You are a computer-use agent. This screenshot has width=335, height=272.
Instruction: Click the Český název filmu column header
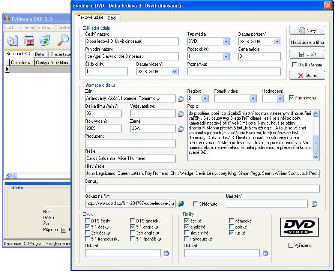[53, 63]
